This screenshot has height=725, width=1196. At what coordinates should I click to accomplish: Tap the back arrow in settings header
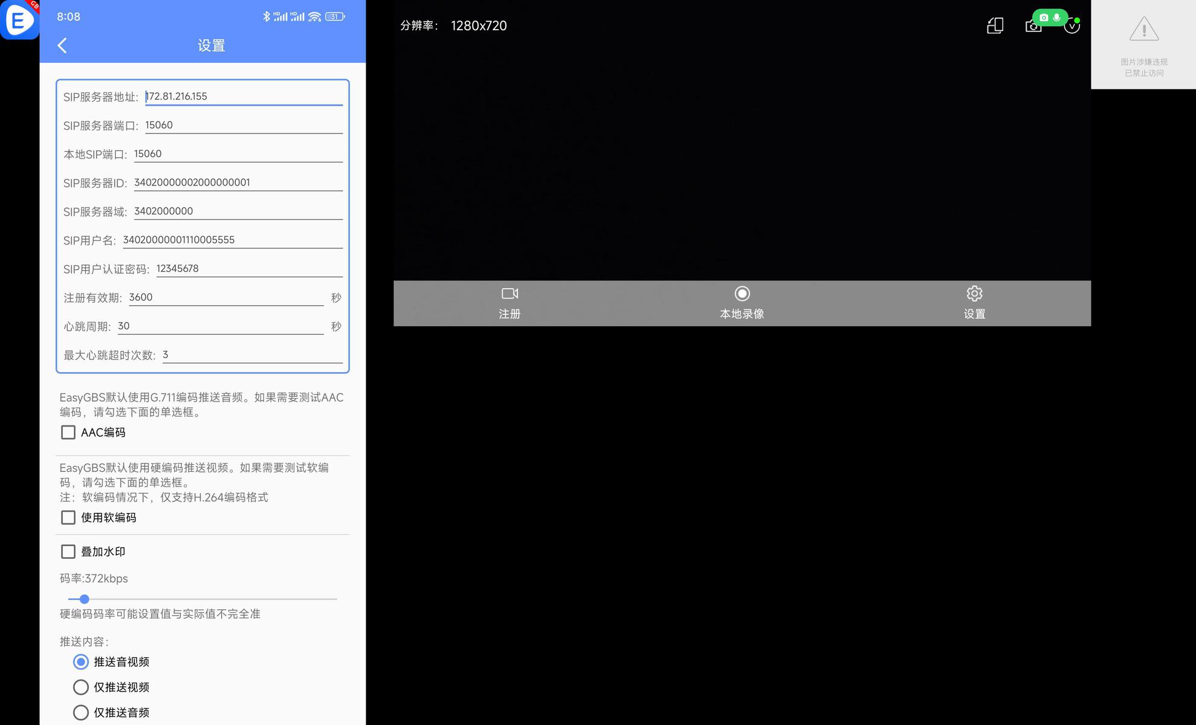[62, 45]
